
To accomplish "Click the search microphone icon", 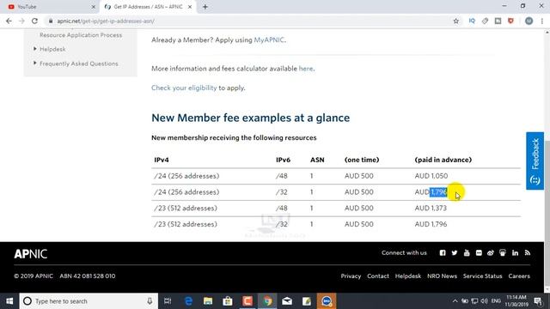I will 150,301.
